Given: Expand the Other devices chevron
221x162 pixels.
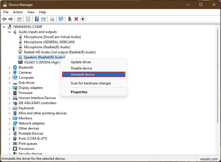Looking at the screenshot, I should [x=9, y=129].
